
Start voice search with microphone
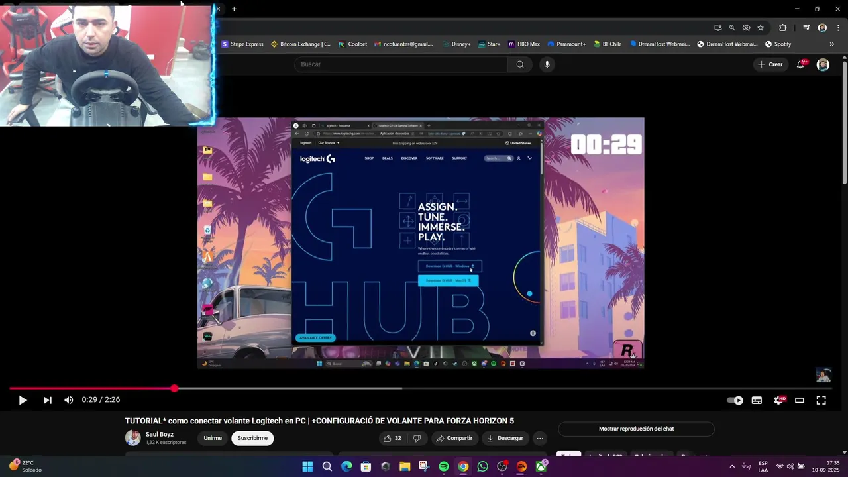point(547,64)
